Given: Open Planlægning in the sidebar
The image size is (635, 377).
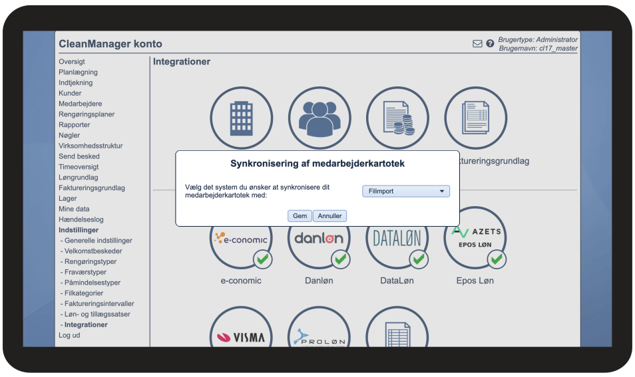Looking at the screenshot, I should [x=78, y=72].
